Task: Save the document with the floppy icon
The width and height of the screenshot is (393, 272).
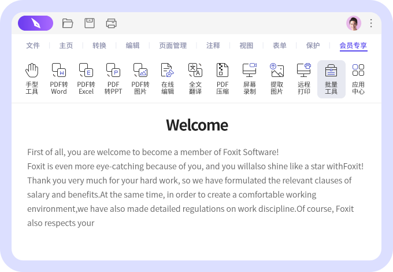Action: click(90, 23)
